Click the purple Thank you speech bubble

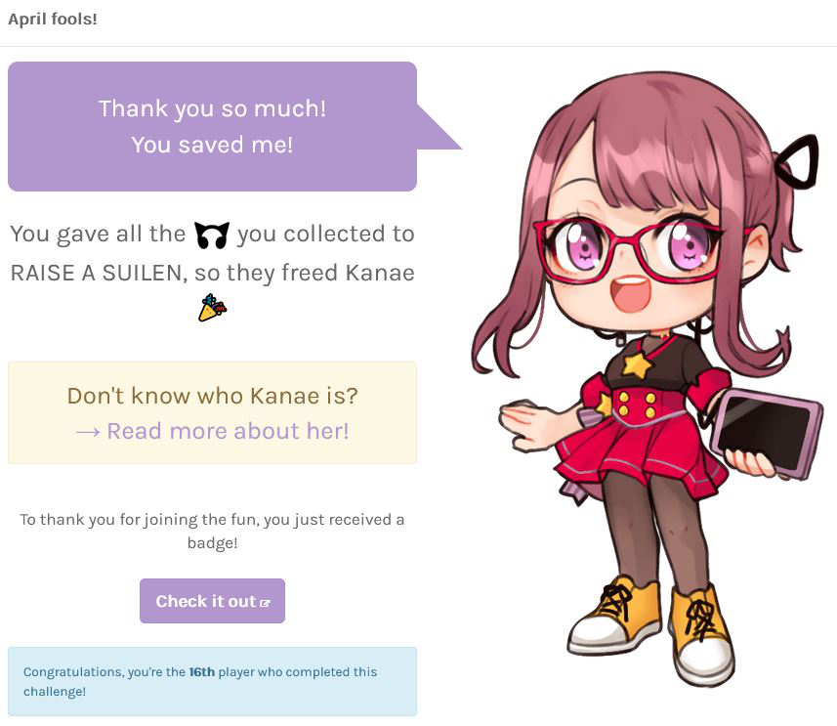click(x=213, y=127)
